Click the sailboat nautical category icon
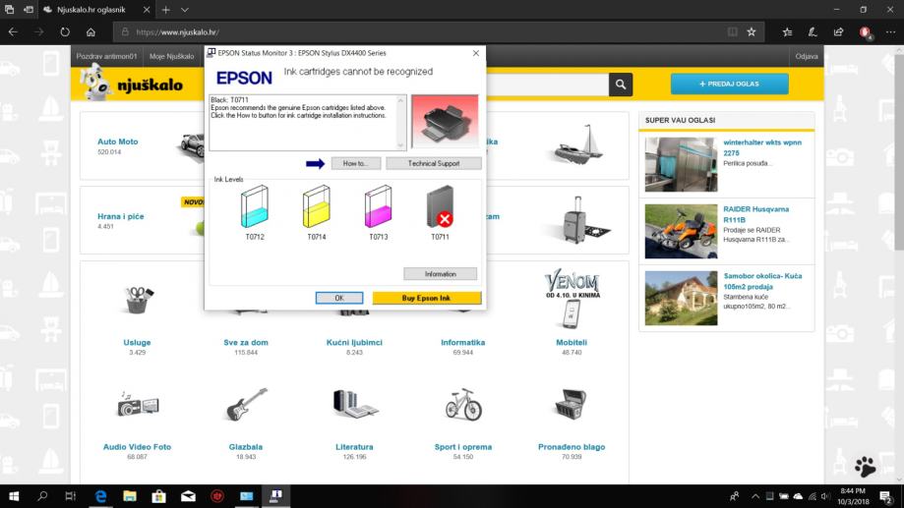Viewport: 904px width, 508px height. 578,144
